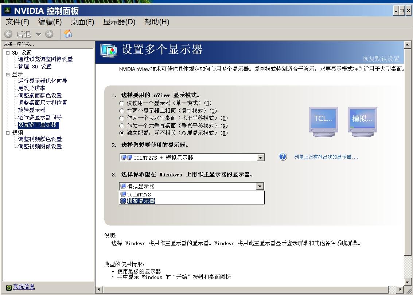Select 运行显示器优化向导 tree item

coord(43,81)
